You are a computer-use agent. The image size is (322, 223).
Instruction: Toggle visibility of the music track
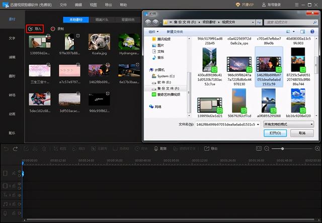19,204
